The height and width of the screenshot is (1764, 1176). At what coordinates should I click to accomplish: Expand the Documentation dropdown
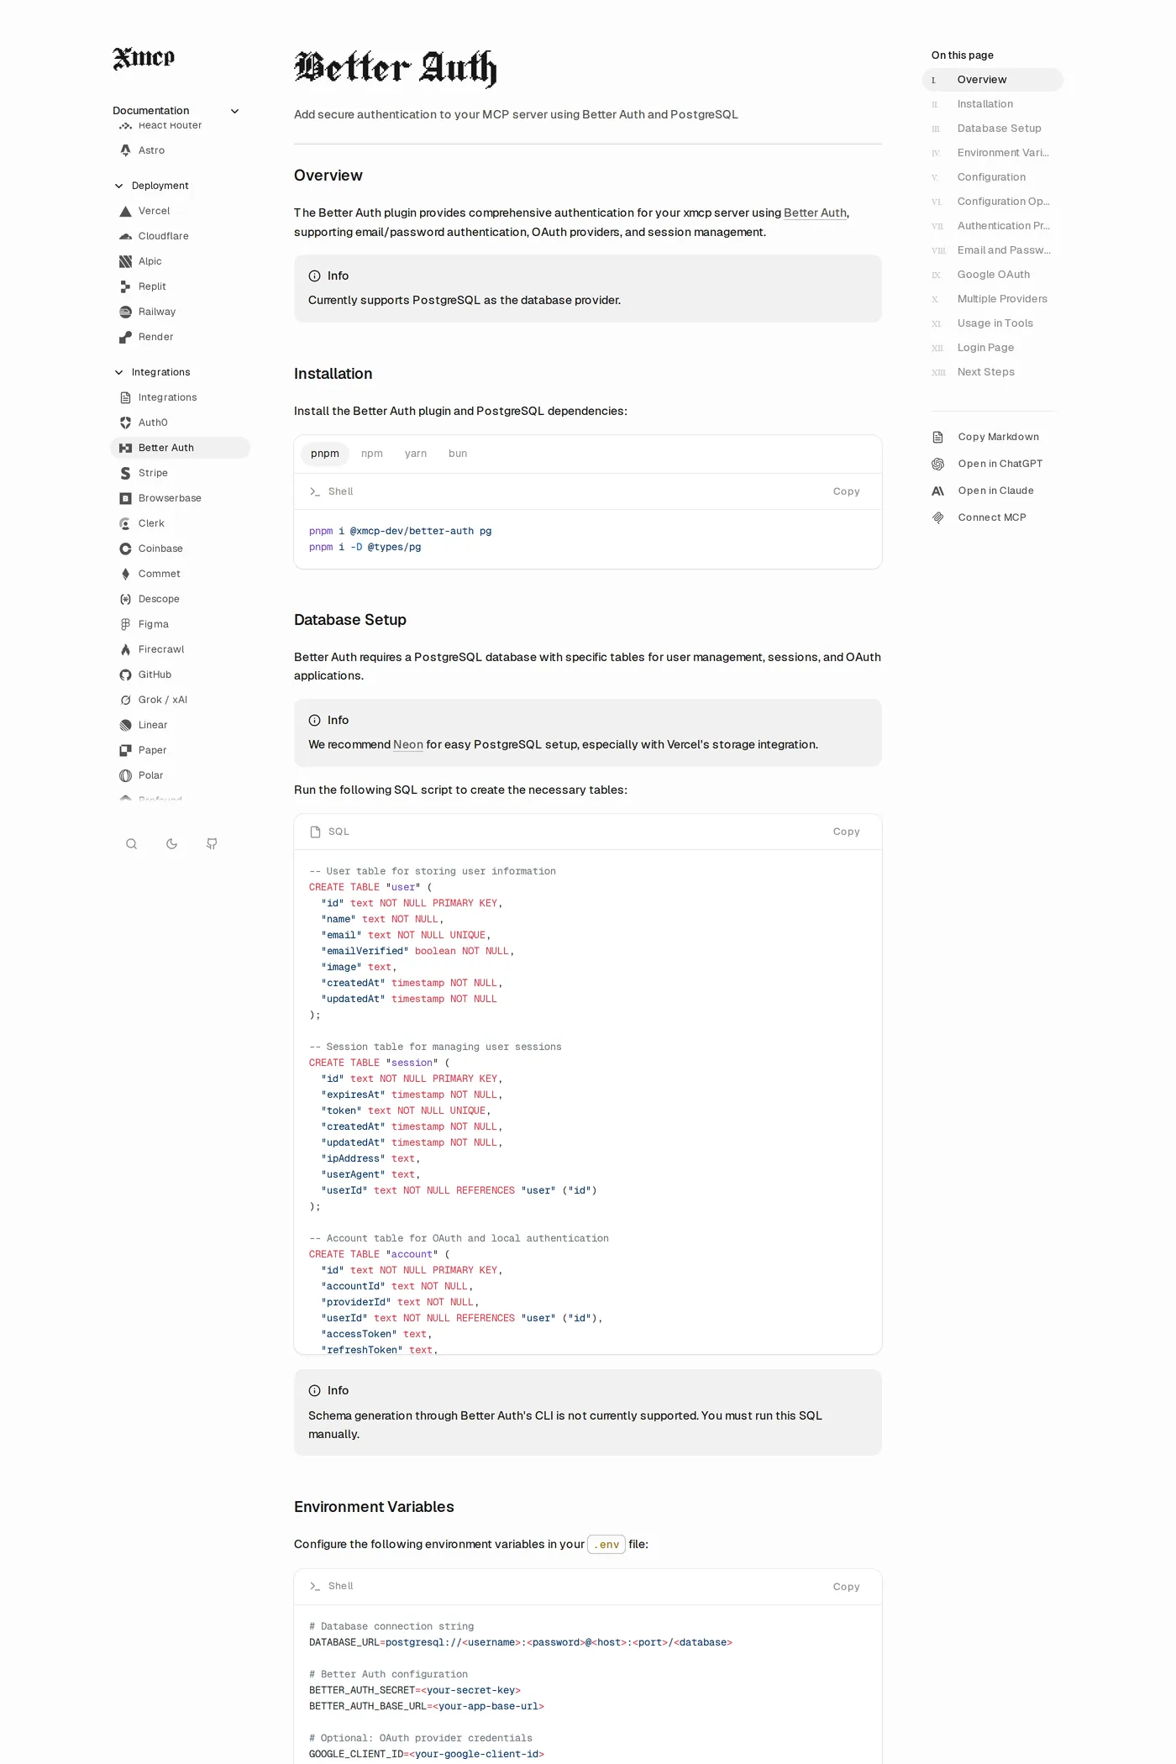[x=176, y=110]
